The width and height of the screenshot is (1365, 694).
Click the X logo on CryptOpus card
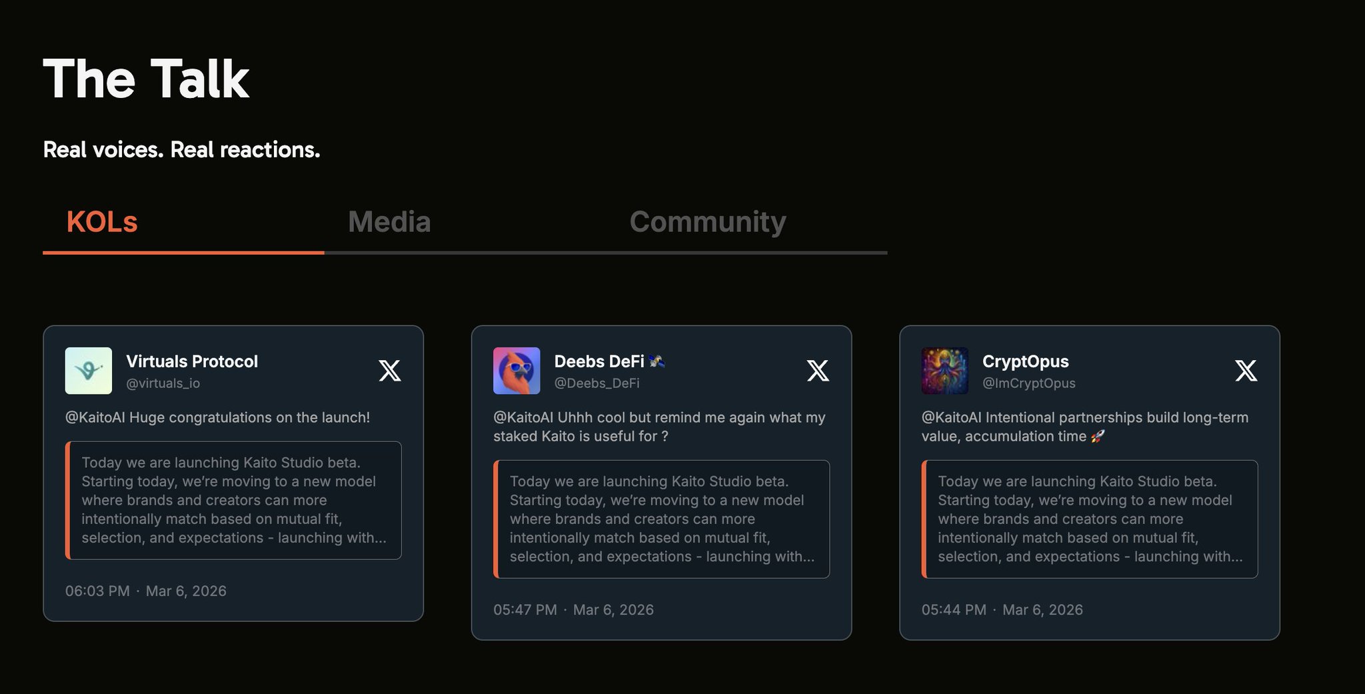coord(1246,370)
